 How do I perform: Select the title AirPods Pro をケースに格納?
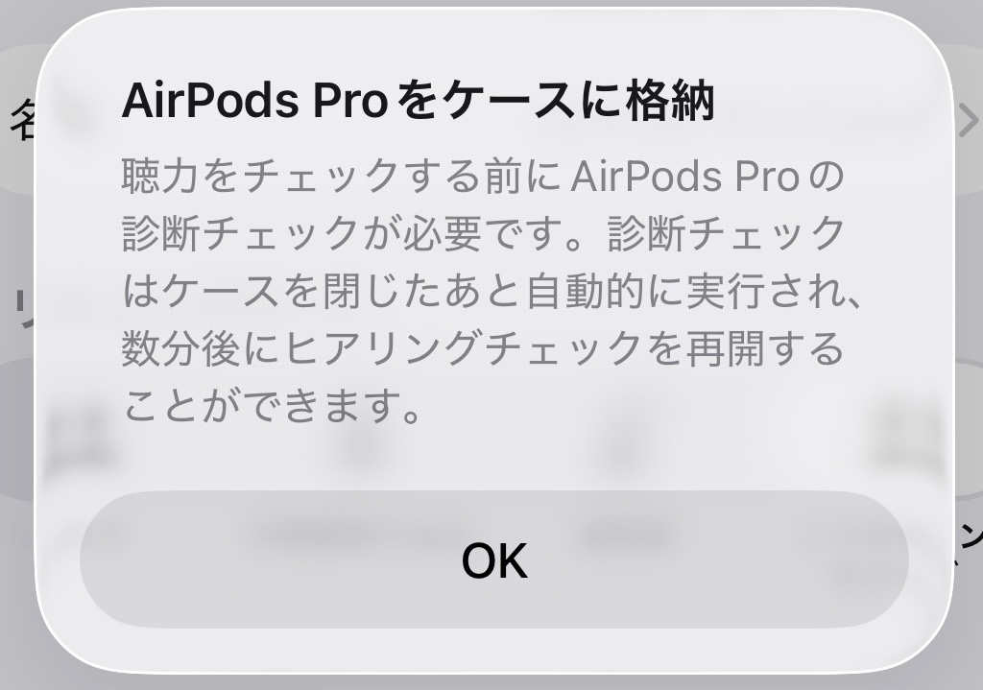point(419,100)
